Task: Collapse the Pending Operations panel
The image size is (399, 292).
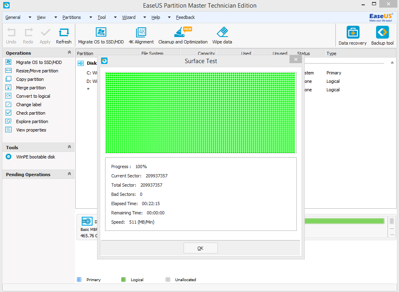Action: pos(69,174)
